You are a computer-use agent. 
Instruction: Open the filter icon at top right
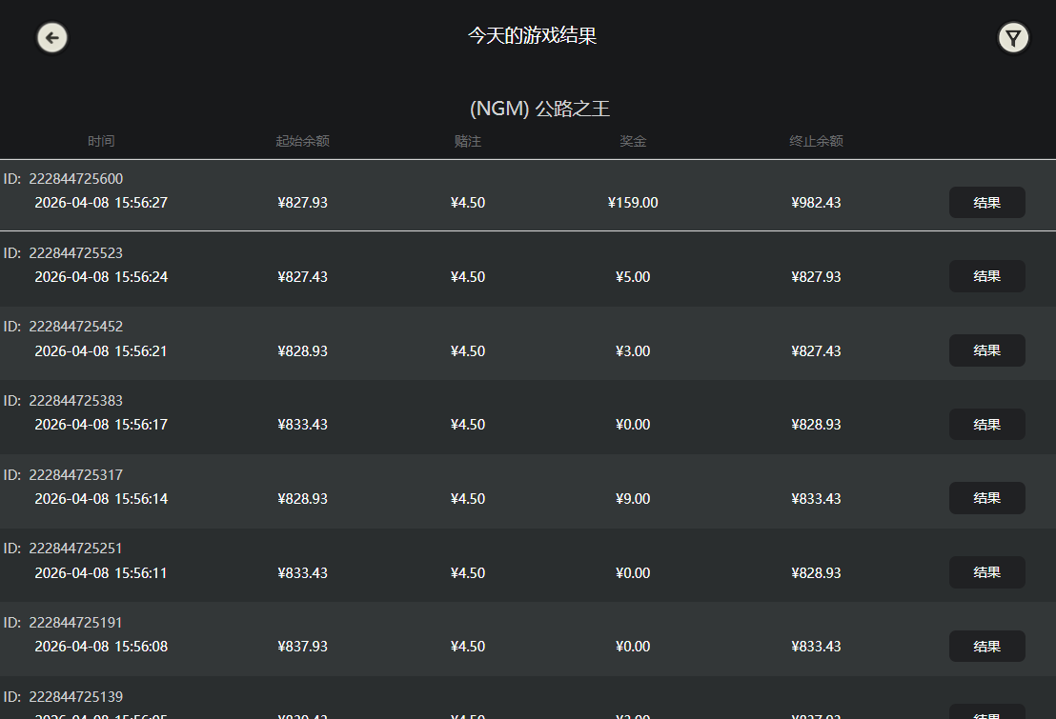point(1013,37)
